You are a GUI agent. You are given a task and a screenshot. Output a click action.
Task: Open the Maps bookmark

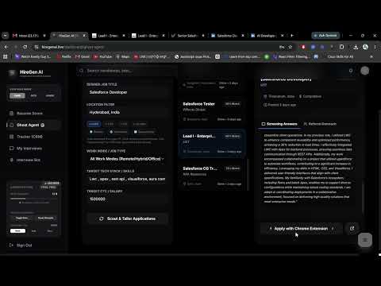pos(123,56)
